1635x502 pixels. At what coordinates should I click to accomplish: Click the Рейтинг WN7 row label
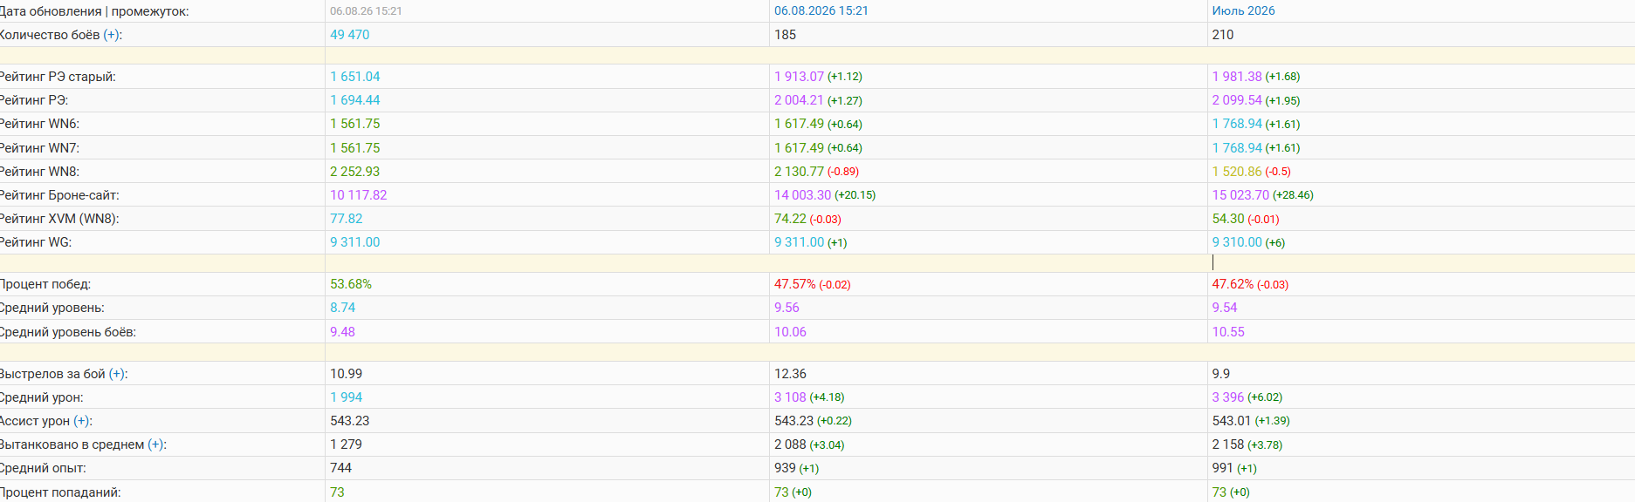pyautogui.click(x=39, y=148)
